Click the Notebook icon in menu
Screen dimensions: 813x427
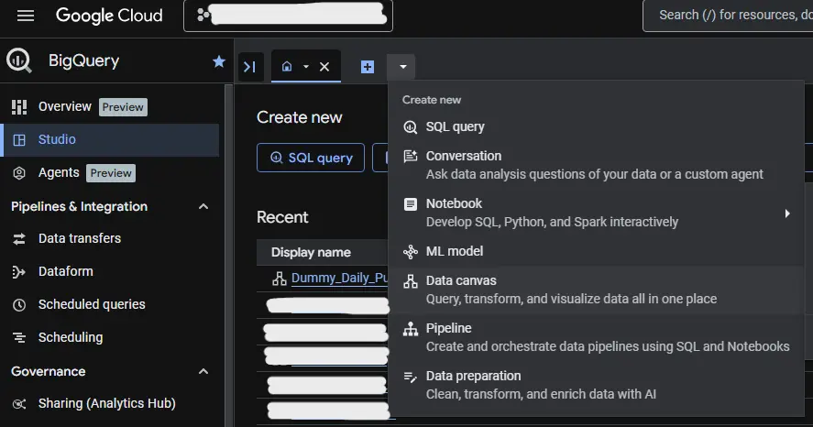pos(410,203)
